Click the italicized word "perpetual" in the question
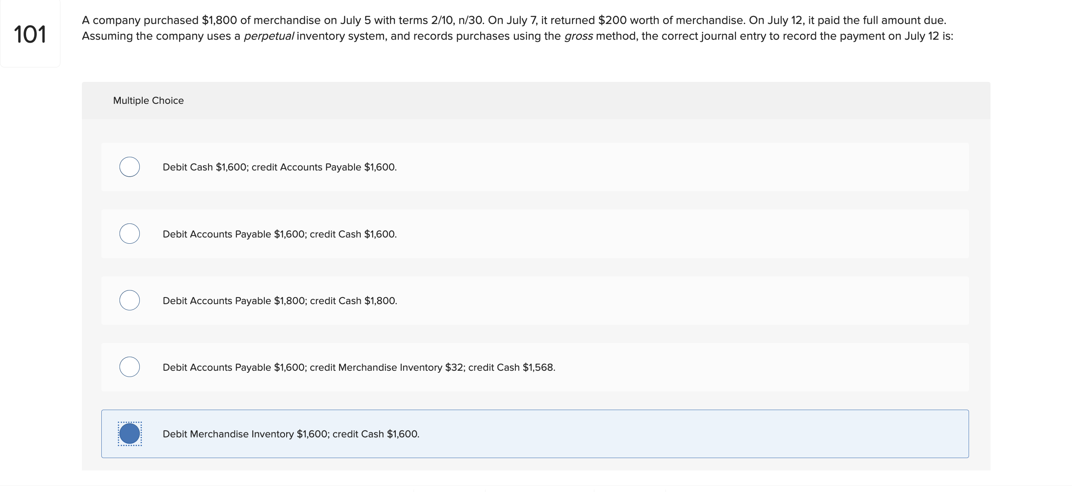The width and height of the screenshot is (1072, 492). [269, 36]
